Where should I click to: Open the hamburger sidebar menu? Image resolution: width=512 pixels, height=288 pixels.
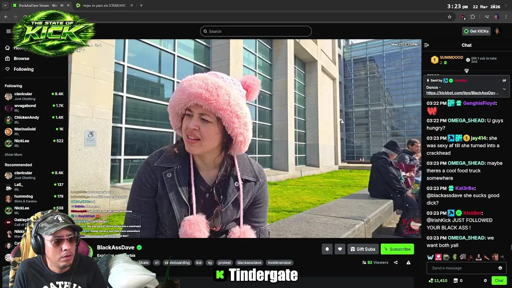tap(8, 31)
